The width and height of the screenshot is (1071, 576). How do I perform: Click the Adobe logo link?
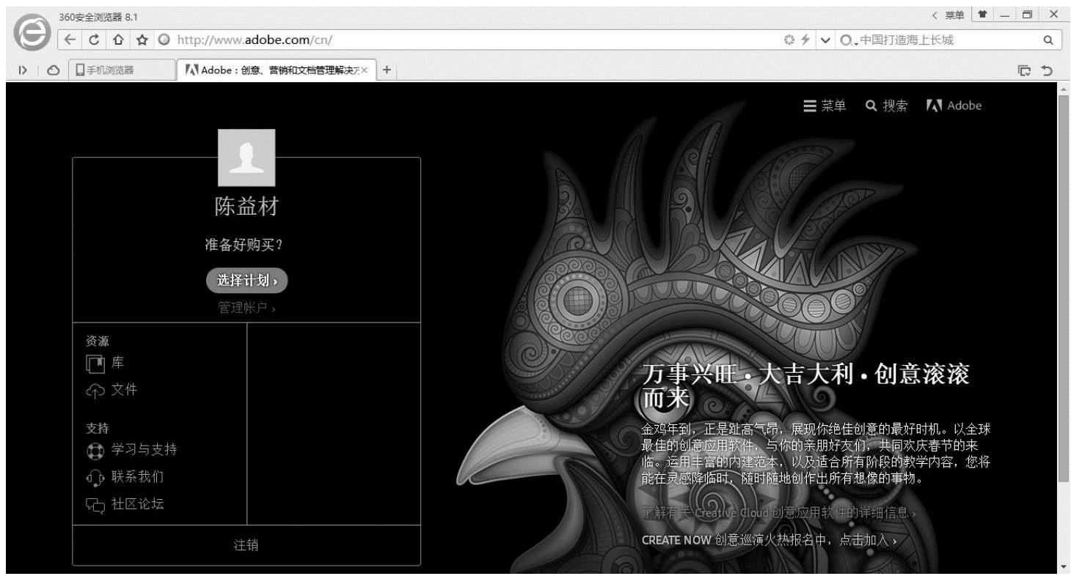[954, 106]
